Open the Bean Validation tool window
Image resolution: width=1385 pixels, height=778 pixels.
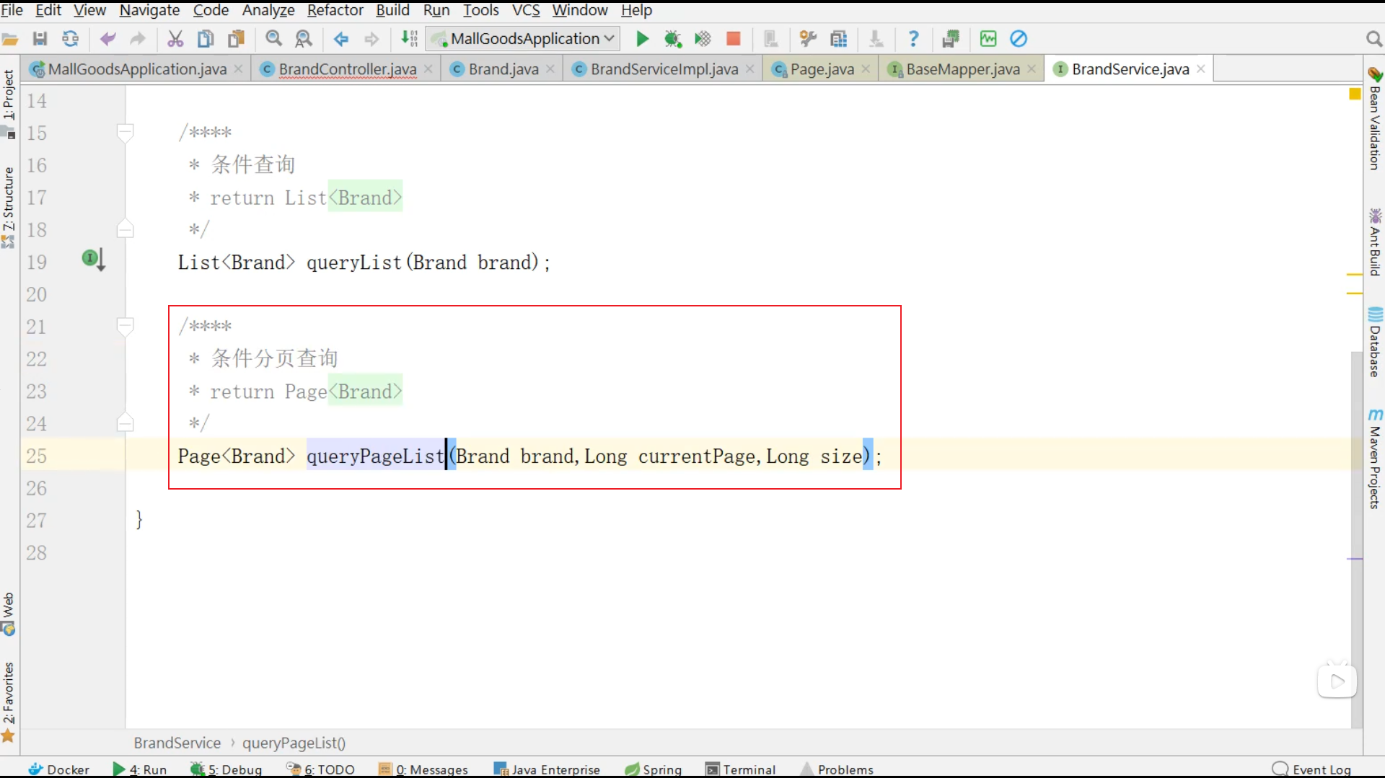pyautogui.click(x=1375, y=118)
